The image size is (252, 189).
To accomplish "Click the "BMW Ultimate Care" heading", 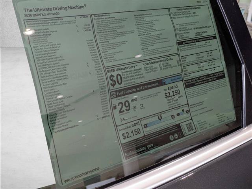I will (x=122, y=68).
